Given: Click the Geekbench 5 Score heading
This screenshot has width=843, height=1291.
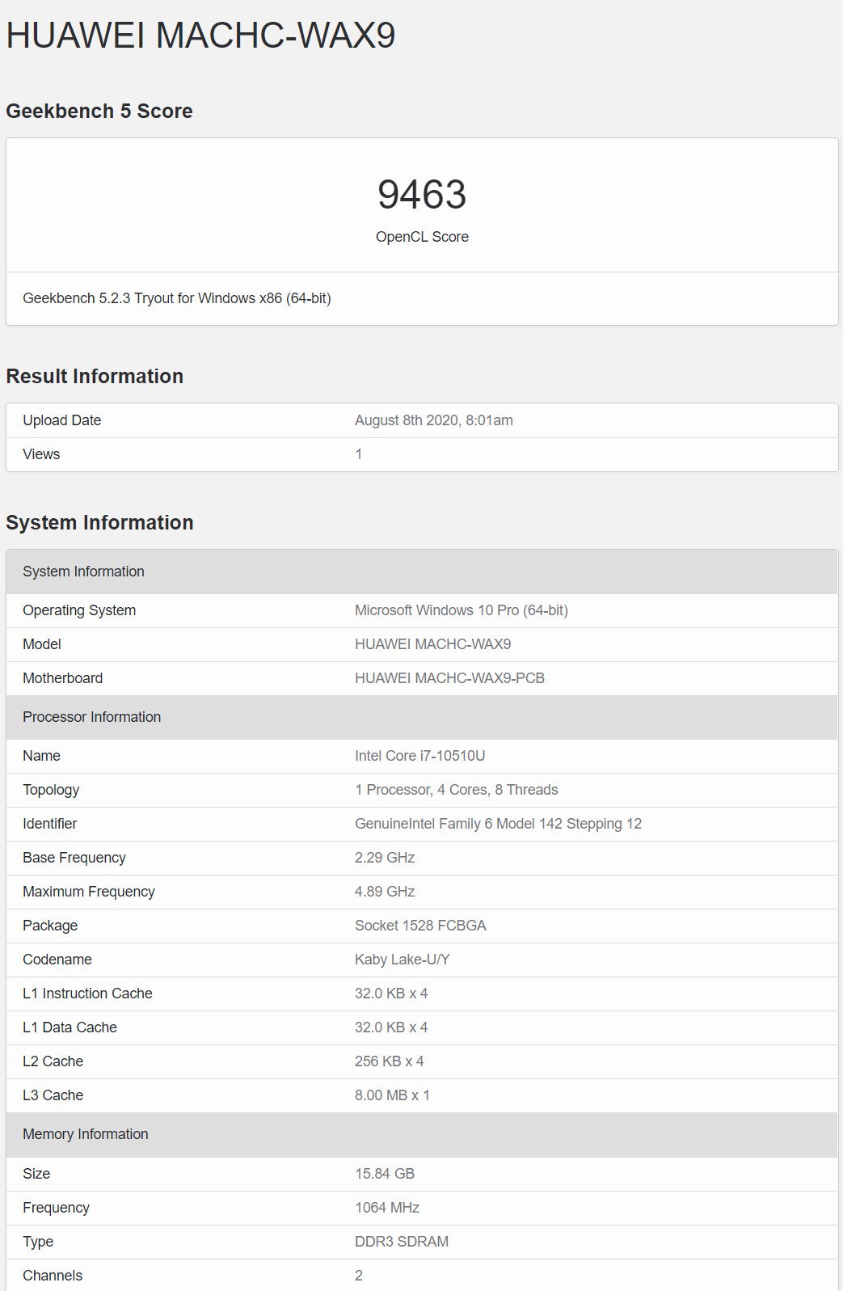Looking at the screenshot, I should pos(99,111).
